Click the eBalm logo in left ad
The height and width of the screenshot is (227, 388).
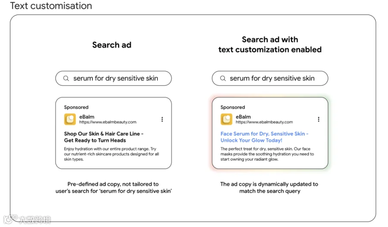70,119
